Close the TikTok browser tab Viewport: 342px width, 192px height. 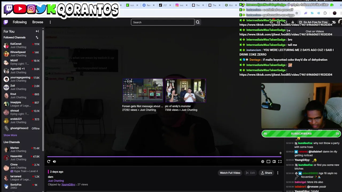click(170, 5)
